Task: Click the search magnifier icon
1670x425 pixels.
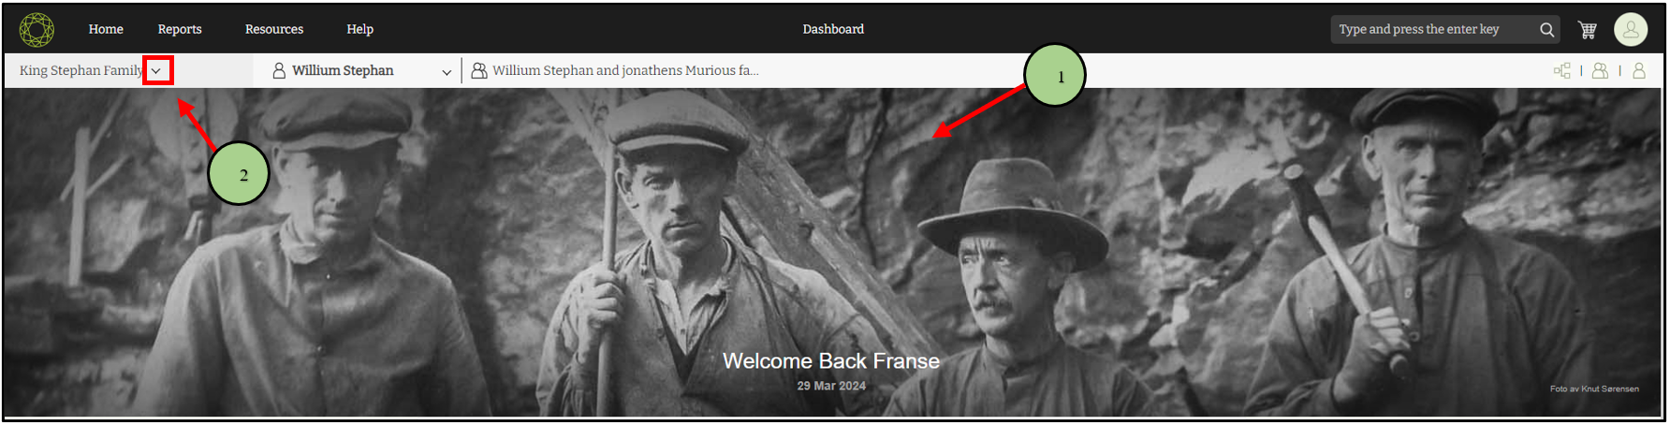Action: coord(1547,30)
